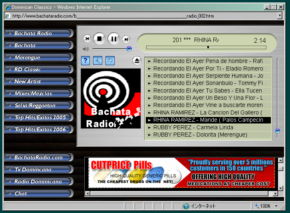Skip to the previous track
290x213 pixels.
click(87, 39)
